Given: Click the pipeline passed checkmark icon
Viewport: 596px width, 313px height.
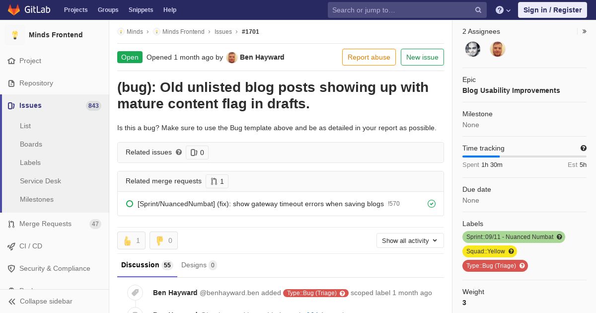Looking at the screenshot, I should (432, 204).
